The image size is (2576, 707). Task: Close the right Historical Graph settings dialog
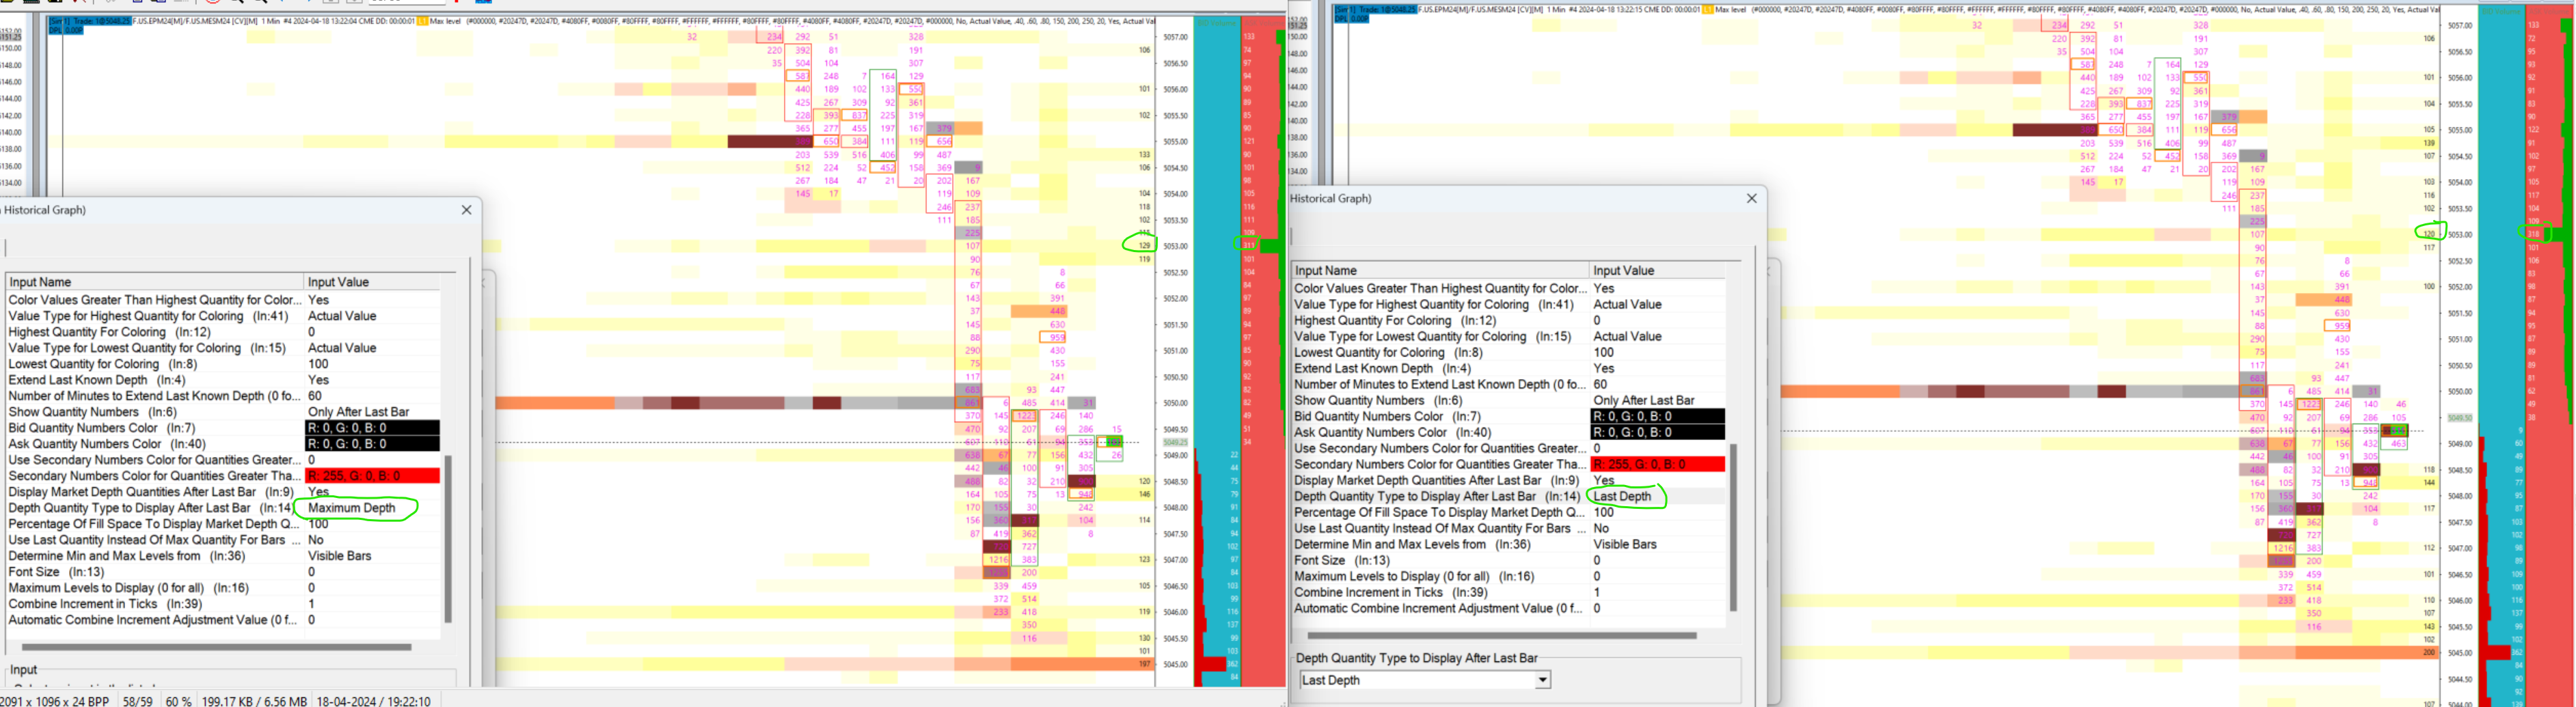point(1751,198)
